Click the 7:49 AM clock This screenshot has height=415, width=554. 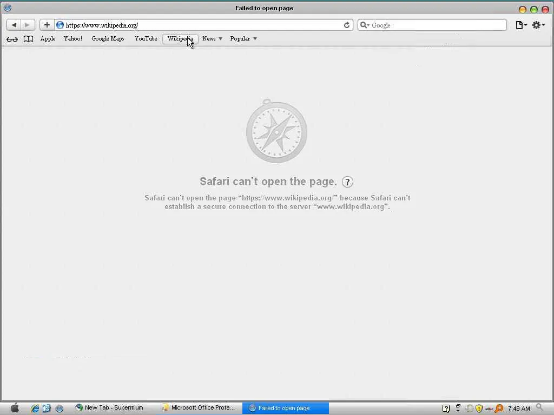pyautogui.click(x=519, y=409)
